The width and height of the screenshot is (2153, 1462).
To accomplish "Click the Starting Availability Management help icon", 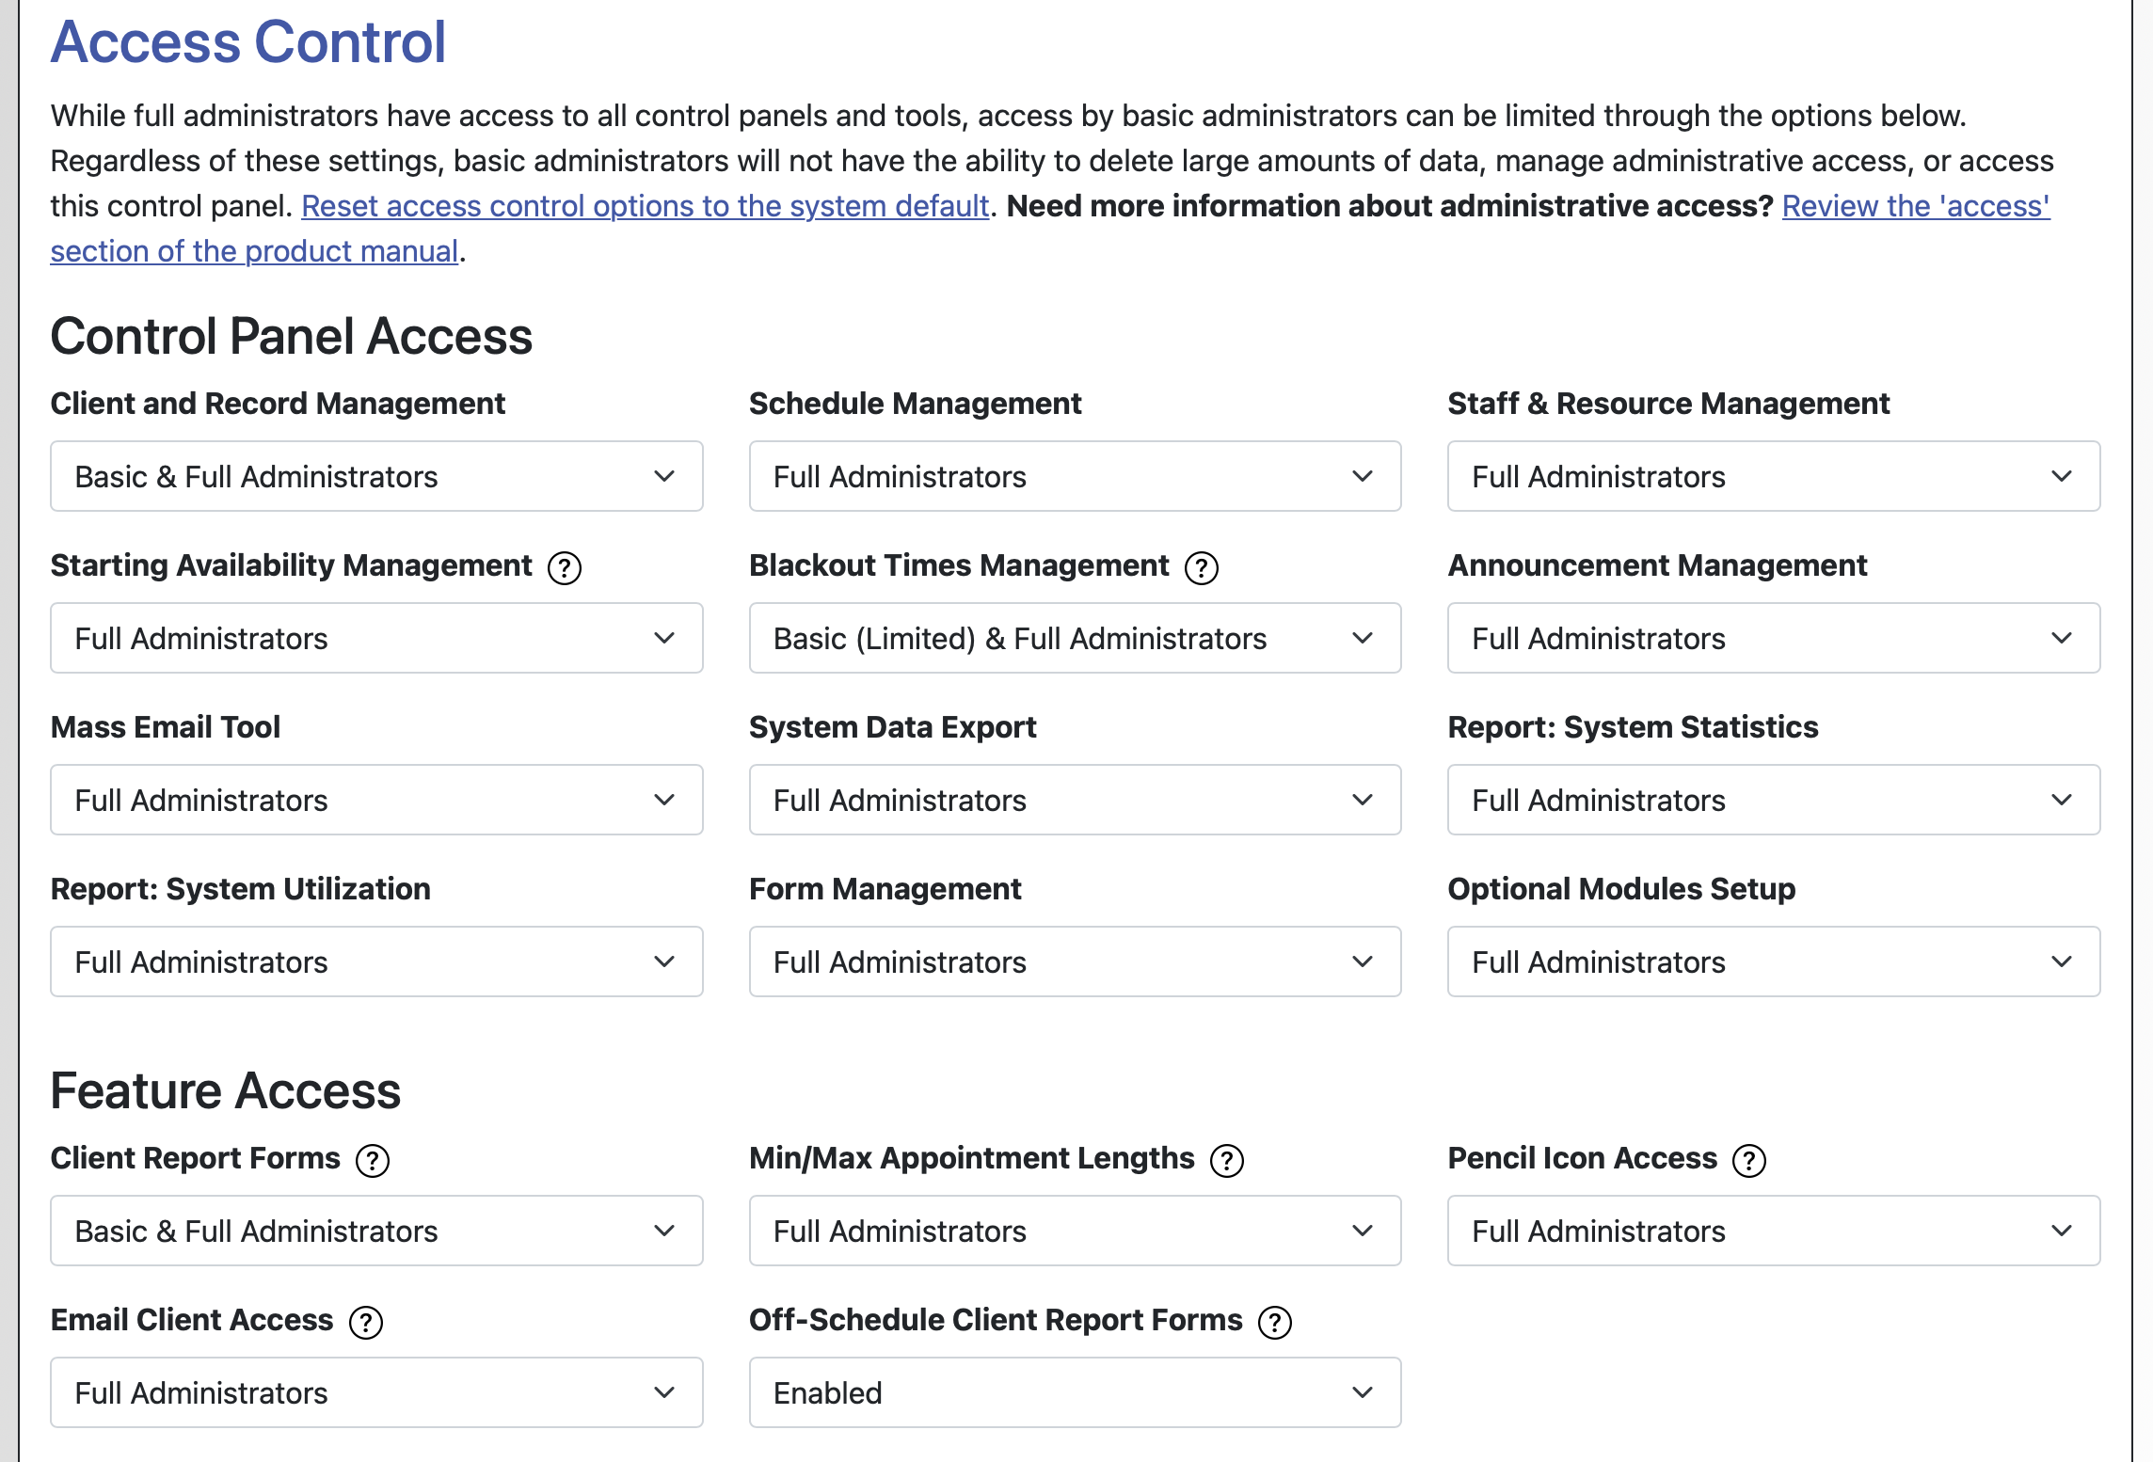I will pyautogui.click(x=565, y=566).
